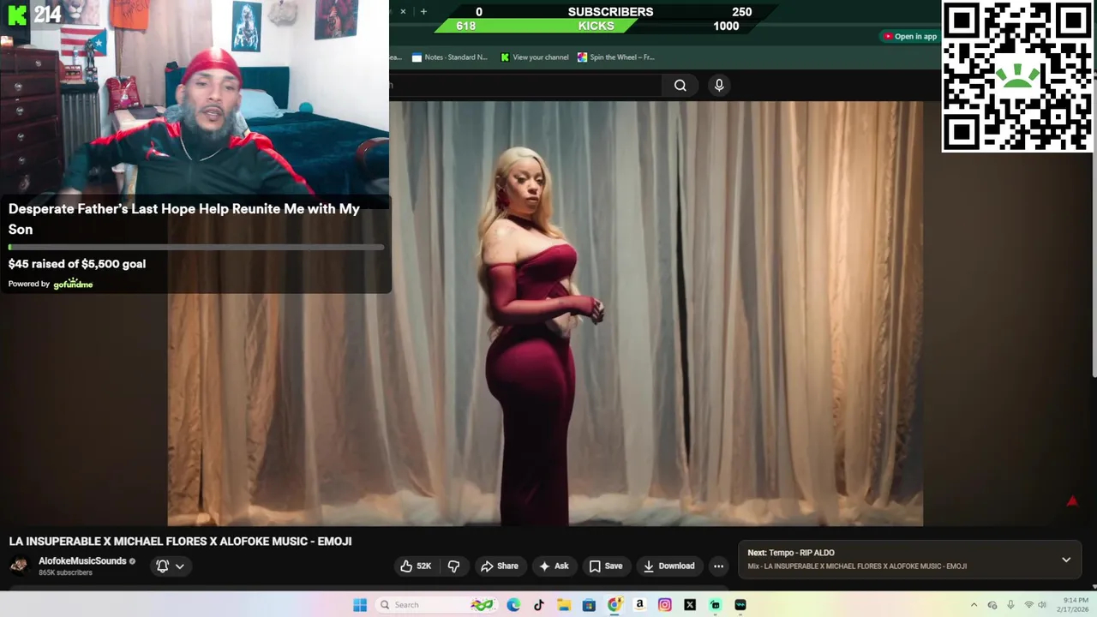Save the video to a playlist

[605, 566]
